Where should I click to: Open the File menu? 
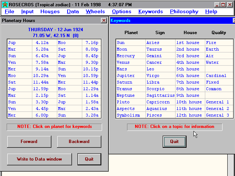click(x=10, y=12)
